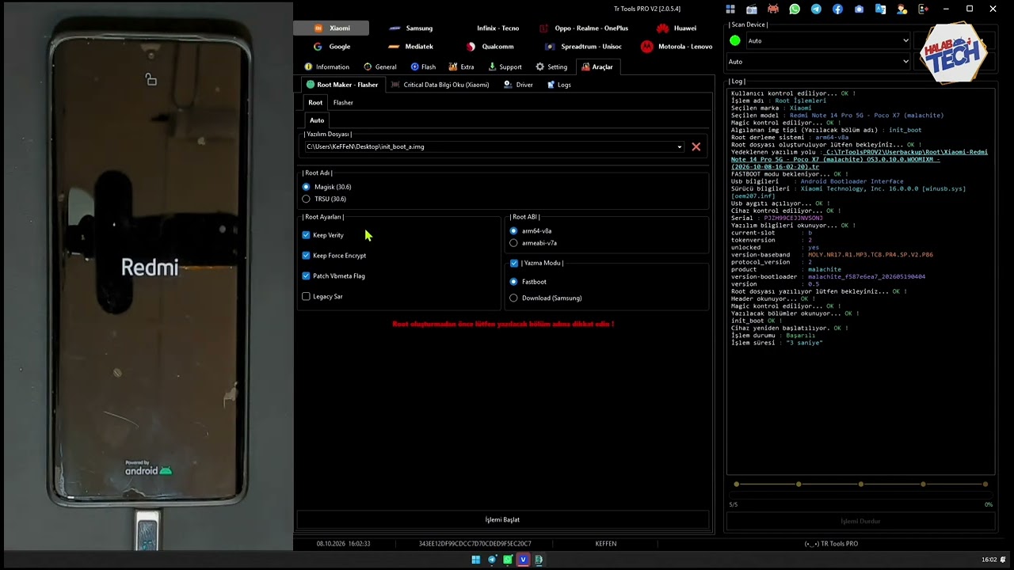Screen dimensions: 1014x570
Task: Uncheck the Keep Verity checkbox
Action: (x=306, y=235)
